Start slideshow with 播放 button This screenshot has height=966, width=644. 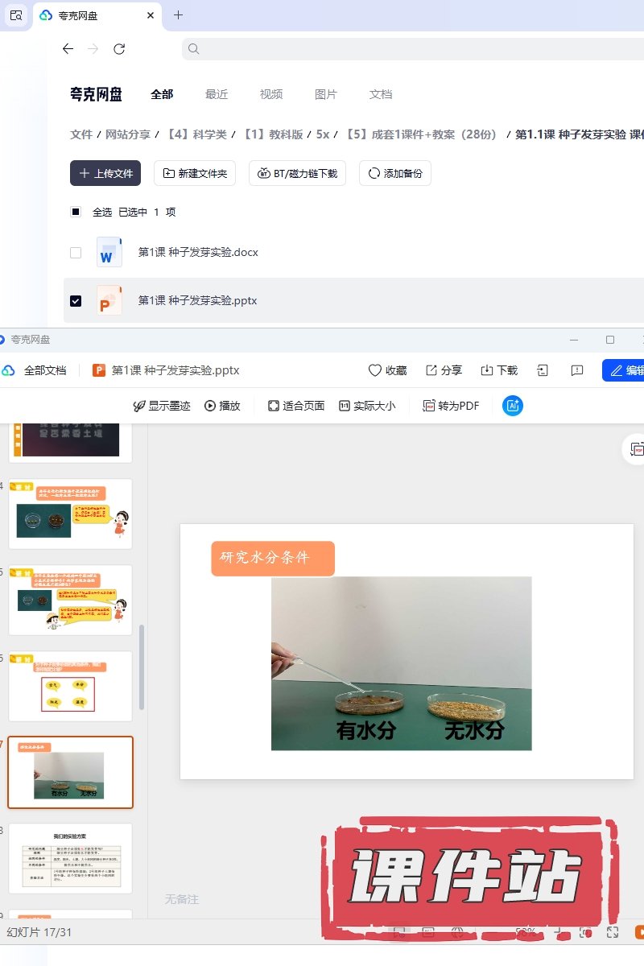click(x=223, y=406)
